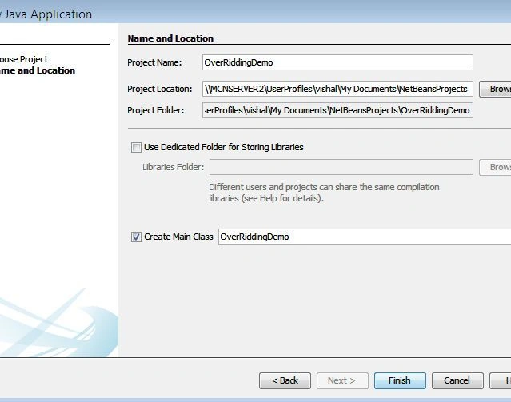Click the Project Location path field
The width and height of the screenshot is (511, 402).
[337, 89]
